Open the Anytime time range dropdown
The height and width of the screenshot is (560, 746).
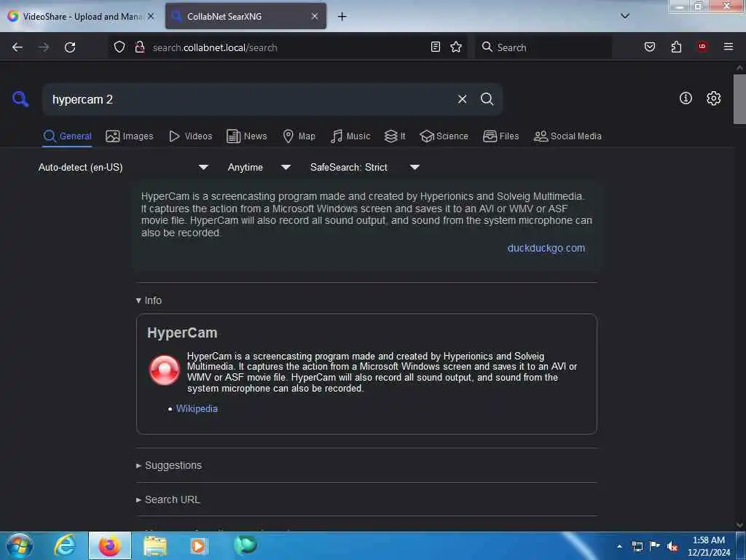[259, 167]
